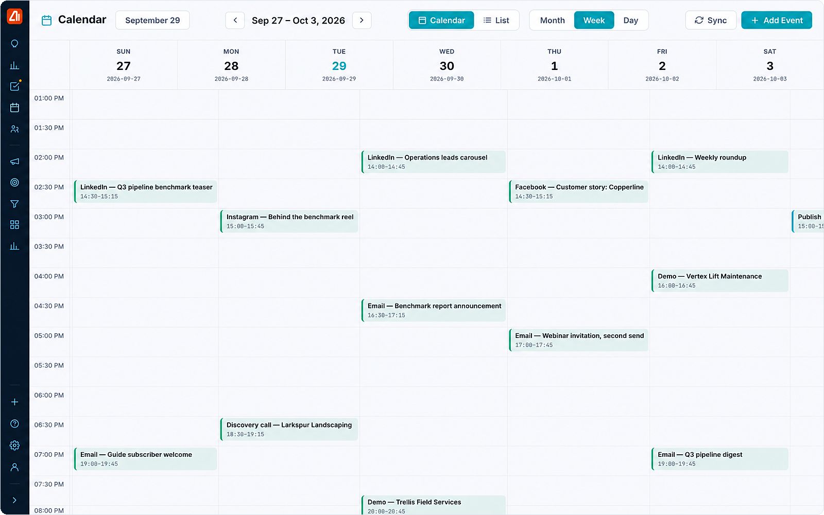Select the Month tab
Image resolution: width=824 pixels, height=515 pixels.
[x=552, y=20]
